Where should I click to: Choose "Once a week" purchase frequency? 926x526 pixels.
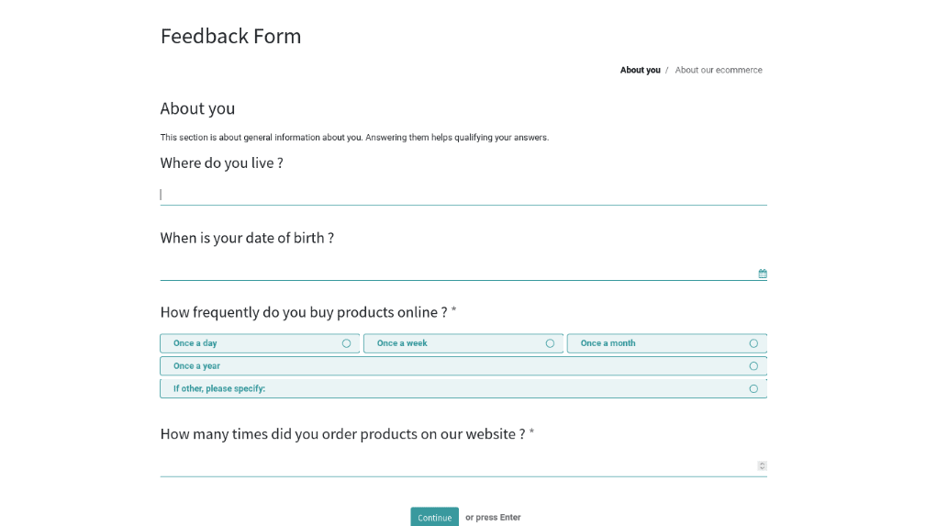(463, 343)
